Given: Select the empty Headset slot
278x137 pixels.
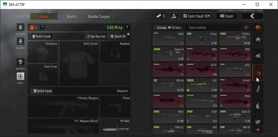Looking at the screenshot, I should pyautogui.click(x=115, y=52).
